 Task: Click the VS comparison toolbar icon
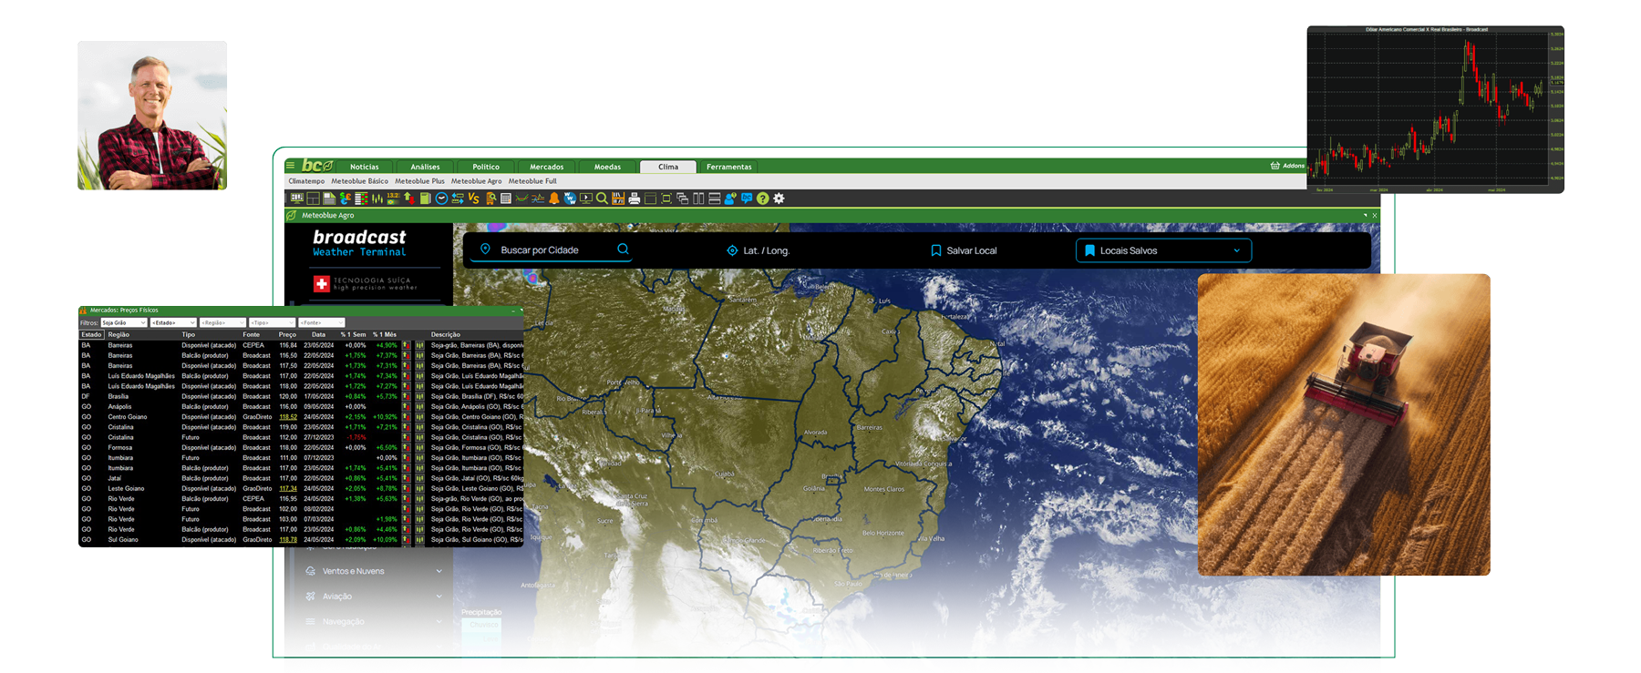tap(473, 199)
